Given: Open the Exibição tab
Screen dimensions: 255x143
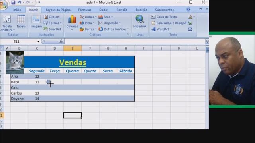Looking at the screenshot, I should pos(141,10).
